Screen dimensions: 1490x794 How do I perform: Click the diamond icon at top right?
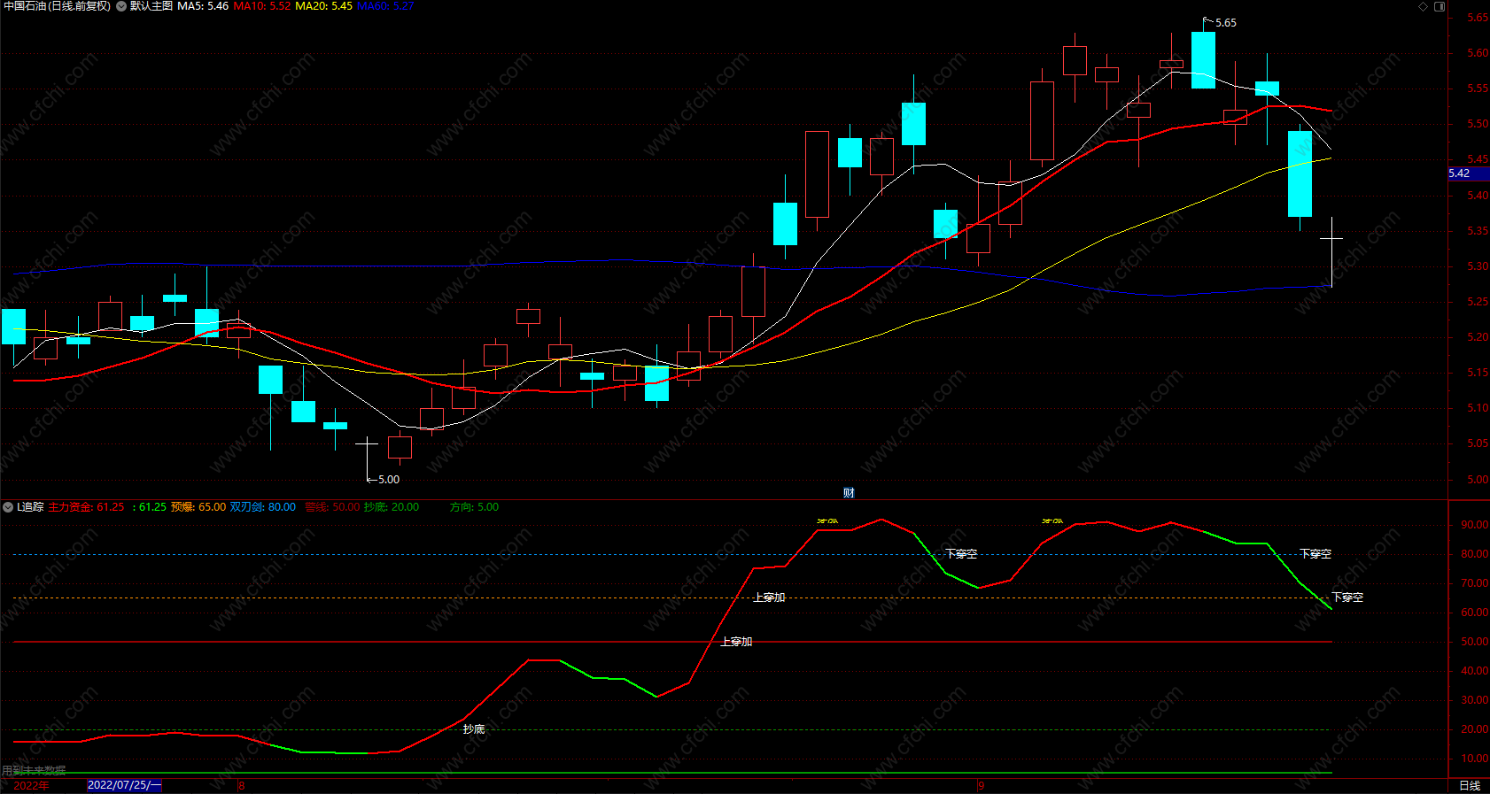click(x=1424, y=6)
